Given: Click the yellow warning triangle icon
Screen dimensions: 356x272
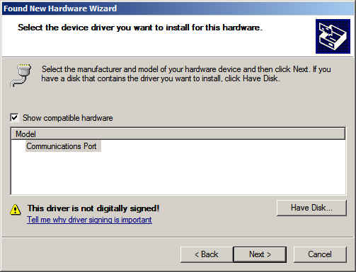Looking at the screenshot, I should pos(16,209).
